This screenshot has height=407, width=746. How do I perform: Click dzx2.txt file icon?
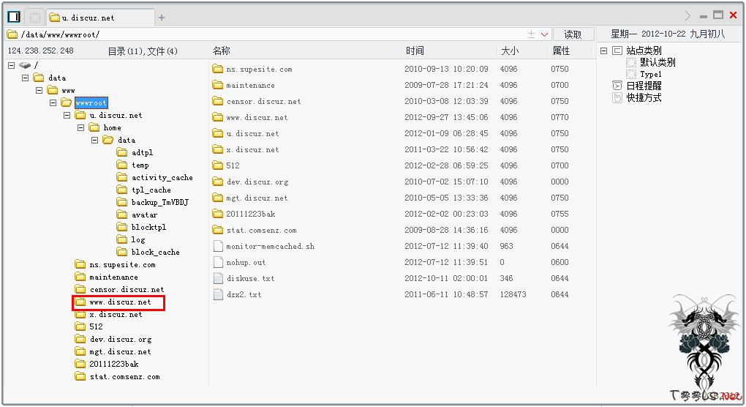pos(219,294)
